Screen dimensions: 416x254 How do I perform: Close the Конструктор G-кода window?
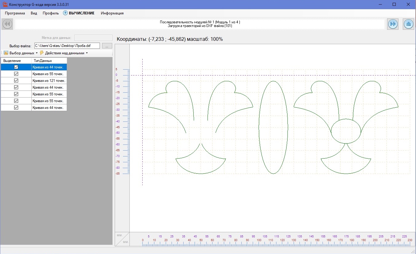click(408, 4)
